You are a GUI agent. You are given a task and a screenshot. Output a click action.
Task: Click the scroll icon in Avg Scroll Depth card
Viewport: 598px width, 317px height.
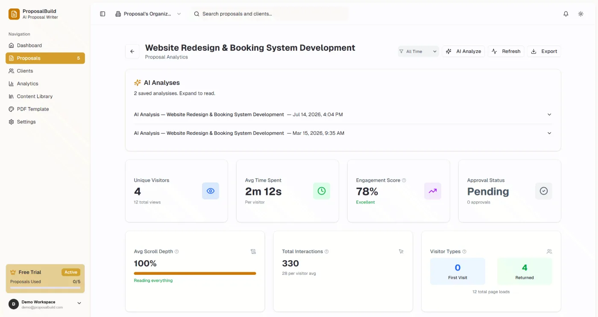point(253,252)
